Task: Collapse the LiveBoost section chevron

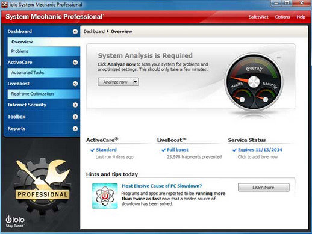Action: (x=75, y=84)
